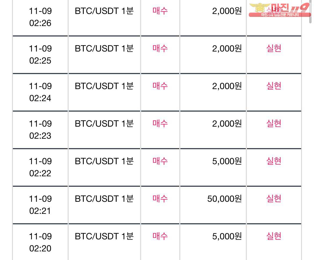Click 매수 label in 02:21 row

pyautogui.click(x=160, y=199)
